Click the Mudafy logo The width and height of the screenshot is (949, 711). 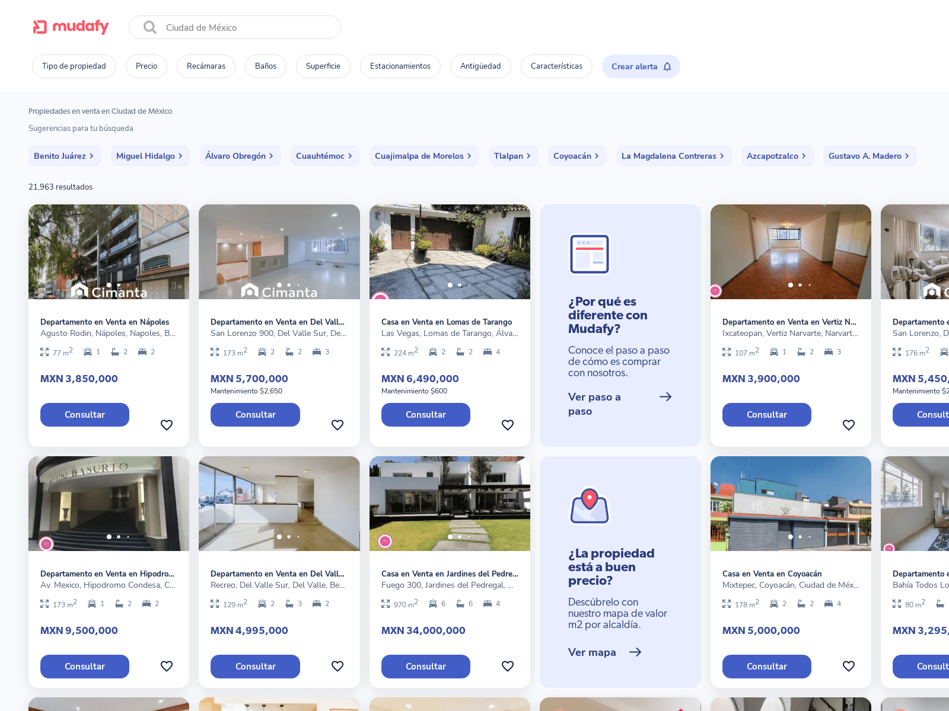click(71, 27)
